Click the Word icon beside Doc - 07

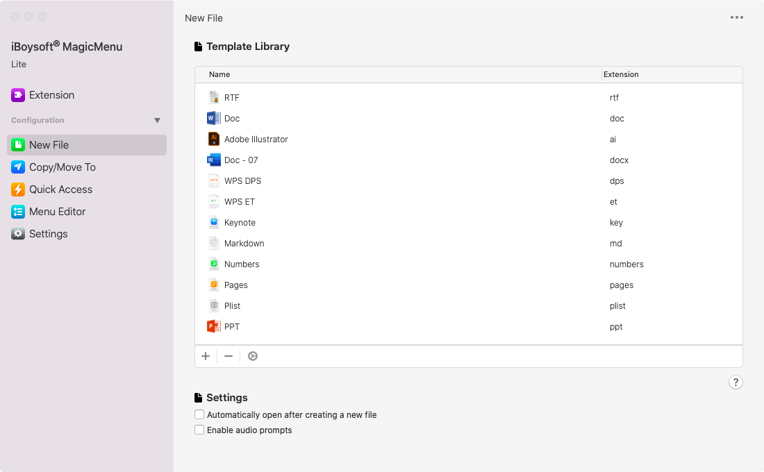[x=214, y=160]
